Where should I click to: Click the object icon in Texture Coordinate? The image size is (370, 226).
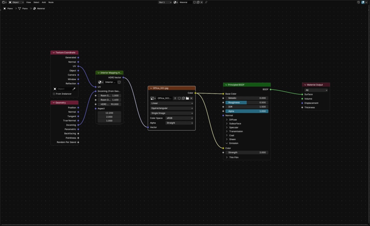(55, 89)
